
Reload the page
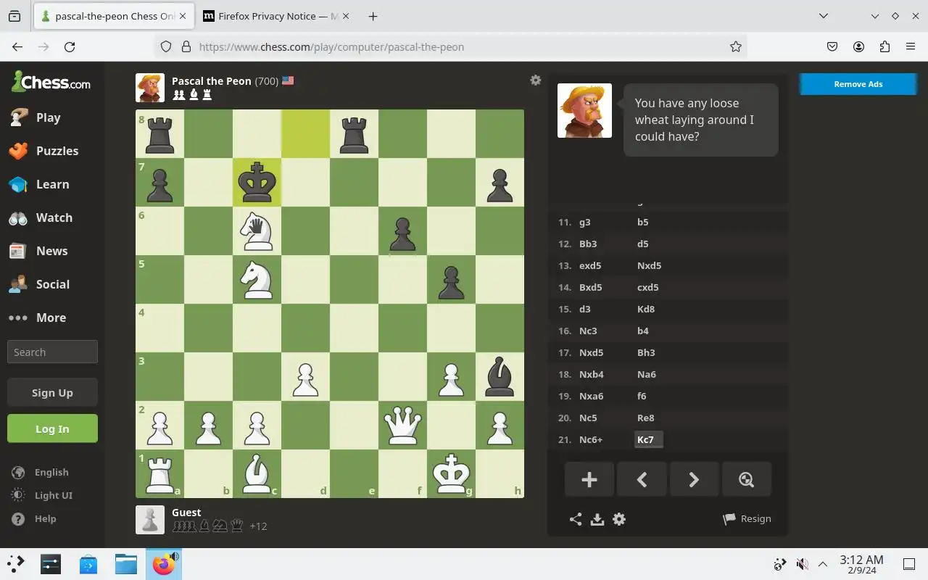point(70,46)
